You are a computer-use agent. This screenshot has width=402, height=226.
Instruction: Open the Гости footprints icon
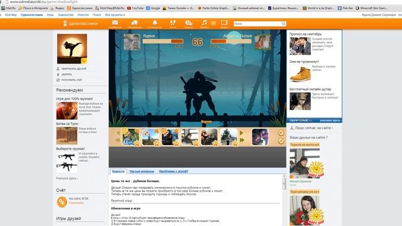click(x=173, y=23)
